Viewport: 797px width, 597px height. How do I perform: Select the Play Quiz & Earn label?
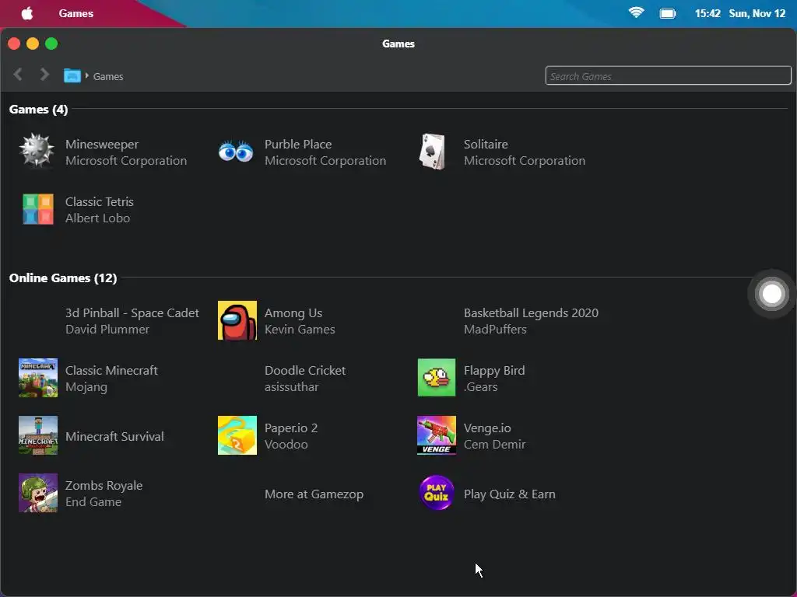(x=509, y=494)
